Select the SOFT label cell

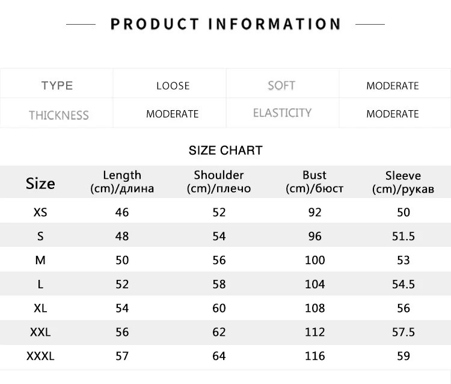click(281, 85)
